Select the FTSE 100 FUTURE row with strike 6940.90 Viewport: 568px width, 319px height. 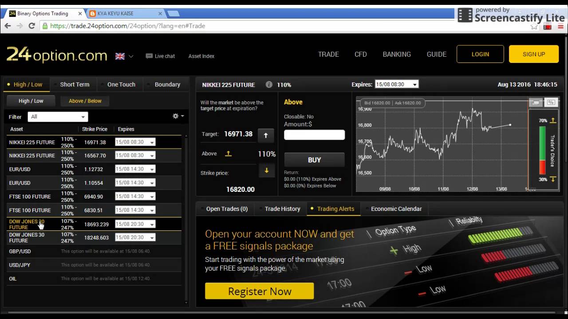point(94,196)
